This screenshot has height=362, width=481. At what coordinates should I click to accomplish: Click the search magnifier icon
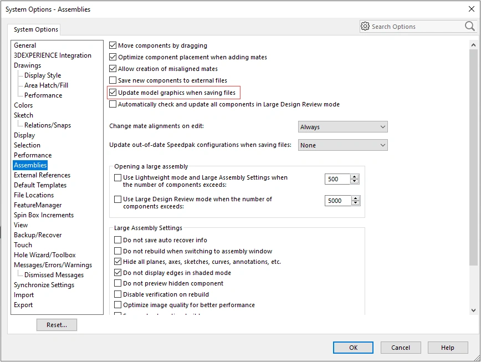[x=469, y=26]
